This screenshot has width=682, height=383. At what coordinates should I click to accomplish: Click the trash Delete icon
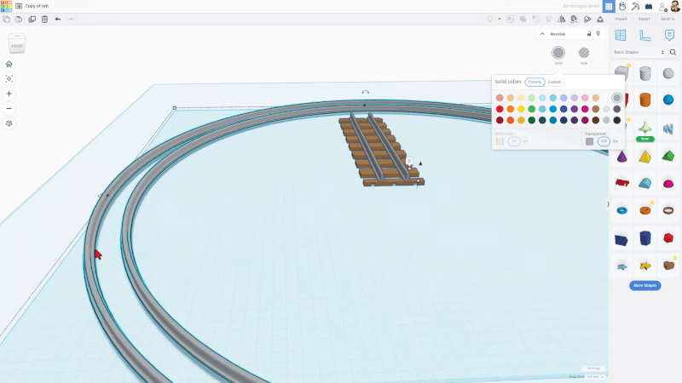click(44, 19)
